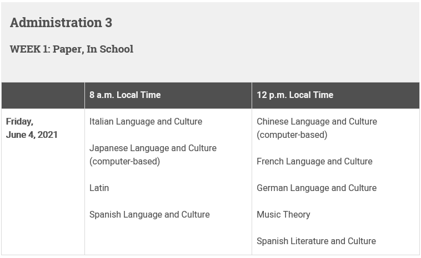Screen dimensions: 421x258
Task: Click the Administration 3 heading
Action: click(61, 23)
